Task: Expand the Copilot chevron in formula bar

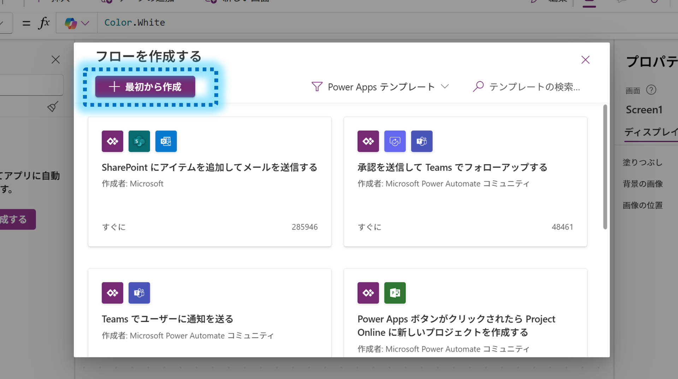Action: pyautogui.click(x=85, y=23)
